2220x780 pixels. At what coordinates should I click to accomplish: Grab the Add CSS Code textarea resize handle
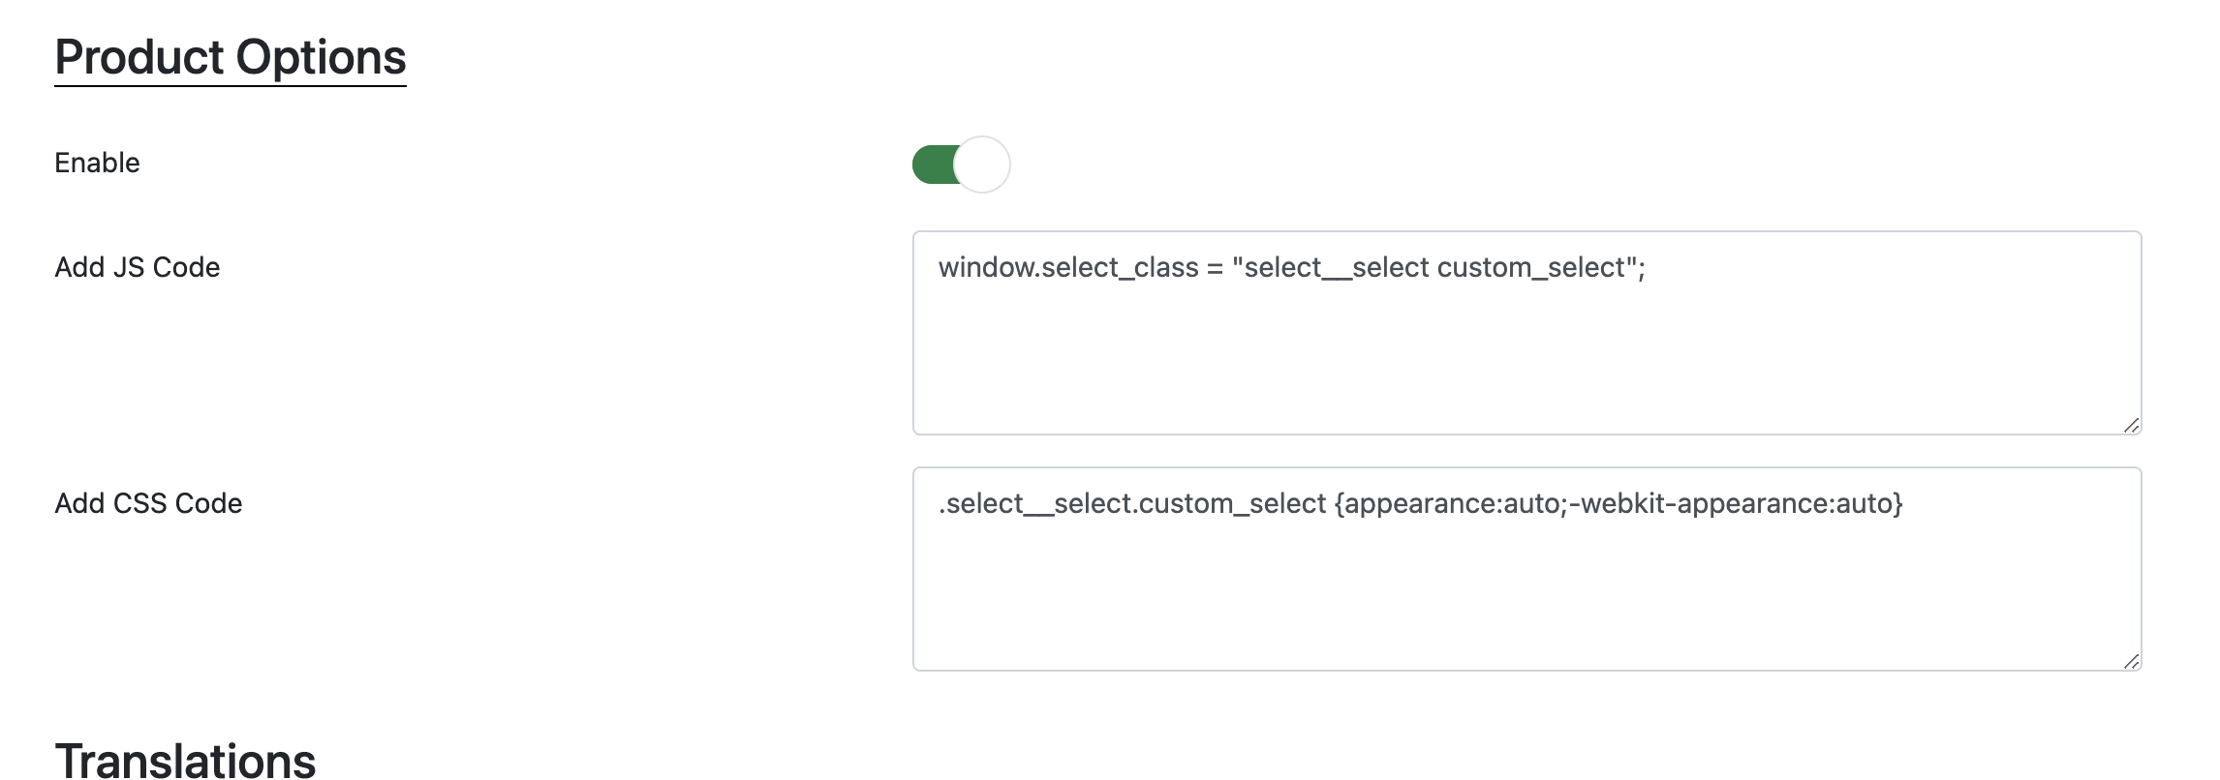2130,661
